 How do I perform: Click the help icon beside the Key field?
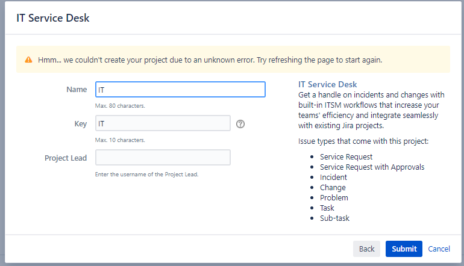240,124
